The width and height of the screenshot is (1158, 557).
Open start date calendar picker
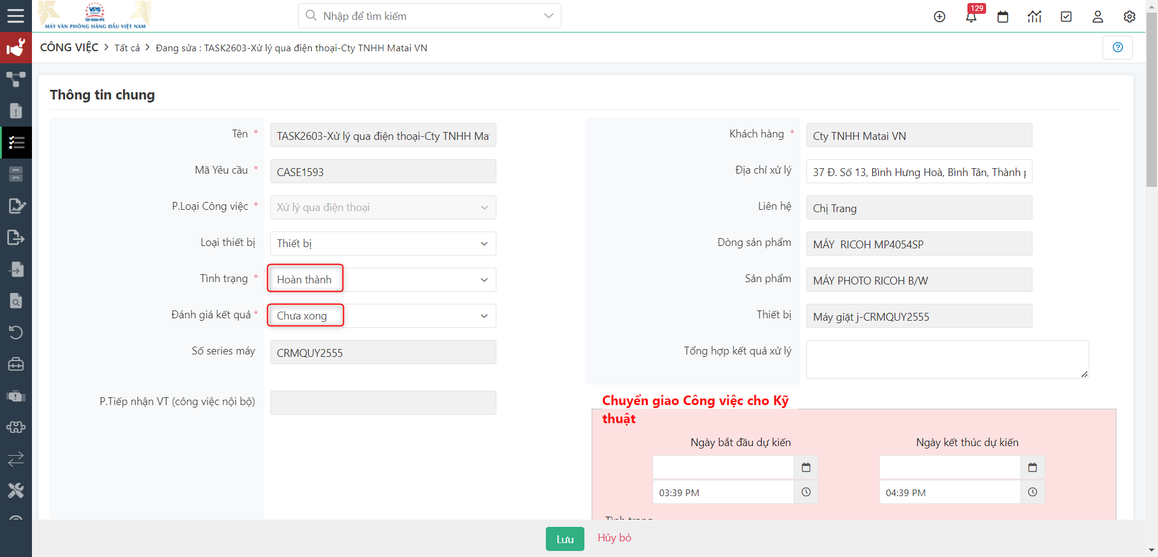(806, 467)
